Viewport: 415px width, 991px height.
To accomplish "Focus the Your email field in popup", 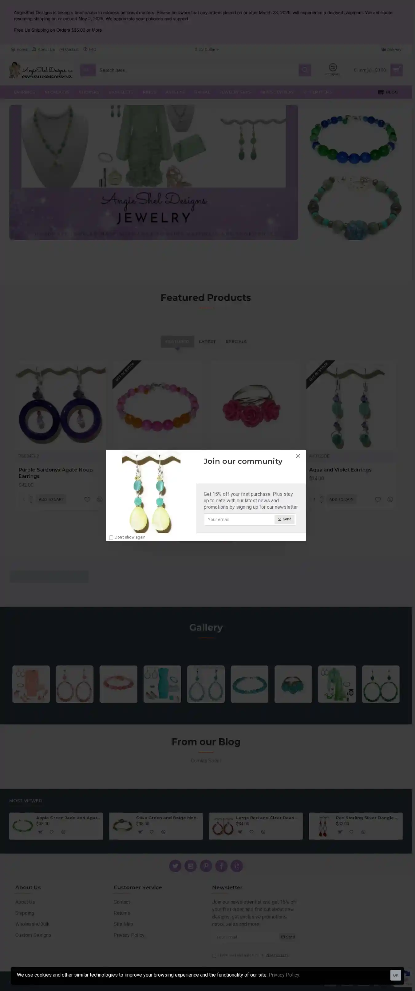I will click(239, 519).
